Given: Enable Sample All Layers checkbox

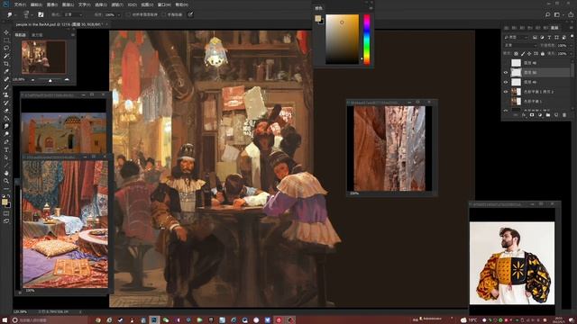Looking at the screenshot, I should coord(128,14).
